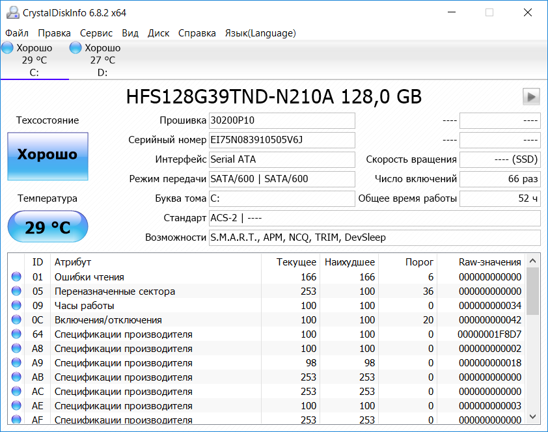Click status orb for attribute 09 Часы работы

(x=16, y=305)
